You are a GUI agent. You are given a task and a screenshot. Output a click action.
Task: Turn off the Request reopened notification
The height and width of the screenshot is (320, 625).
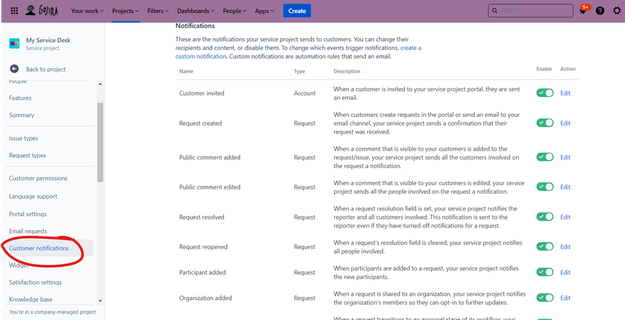point(545,247)
